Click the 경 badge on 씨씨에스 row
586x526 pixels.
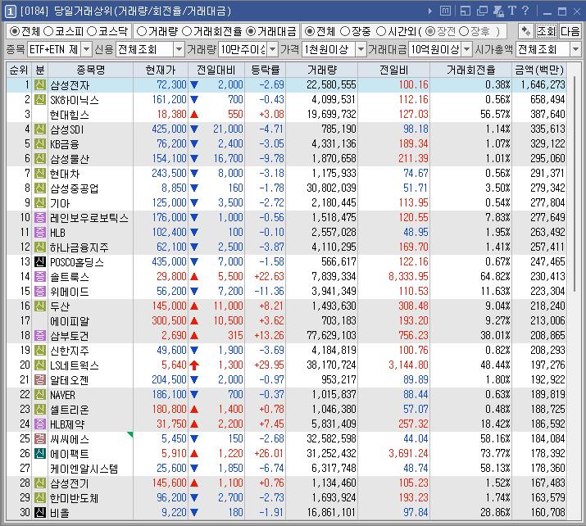(40, 438)
